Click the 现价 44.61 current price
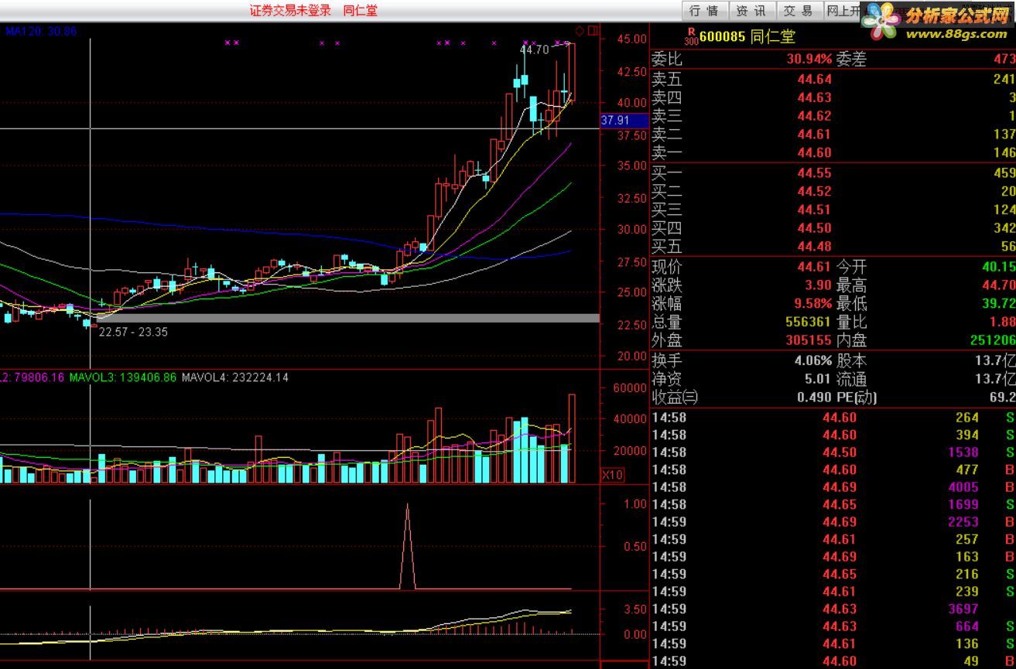 814,267
